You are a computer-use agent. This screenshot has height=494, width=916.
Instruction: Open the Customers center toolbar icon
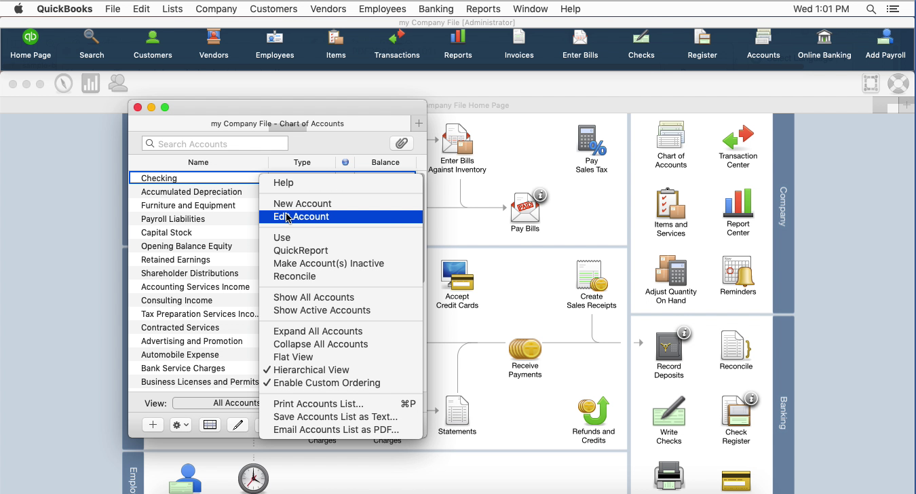(153, 45)
